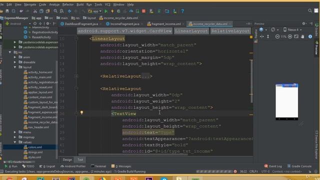Collapse the res folder
The width and height of the screenshot is (320, 180).
[10, 52]
